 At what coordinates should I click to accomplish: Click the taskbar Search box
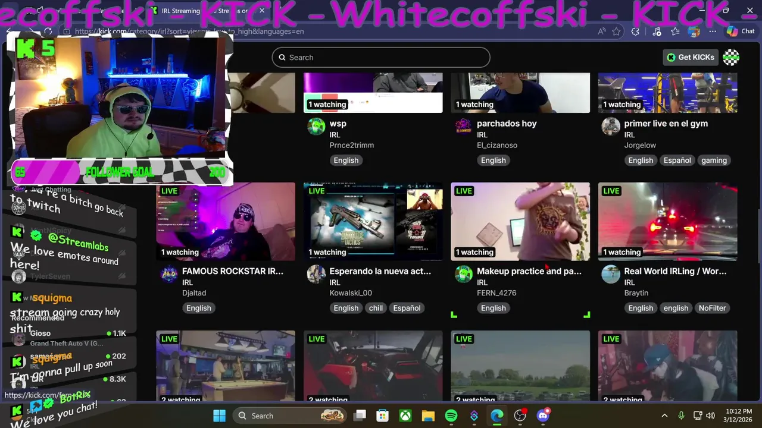tap(290, 416)
